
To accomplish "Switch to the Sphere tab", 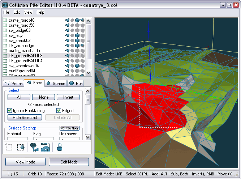I will coord(56,83).
